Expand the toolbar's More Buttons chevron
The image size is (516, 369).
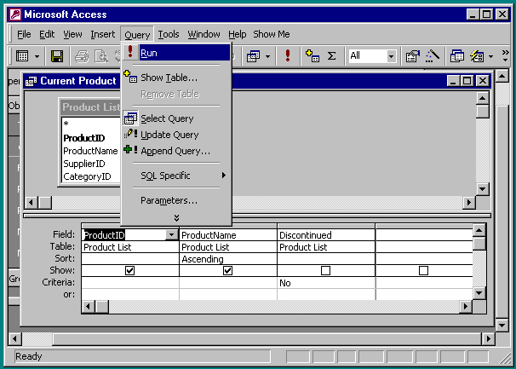click(505, 56)
